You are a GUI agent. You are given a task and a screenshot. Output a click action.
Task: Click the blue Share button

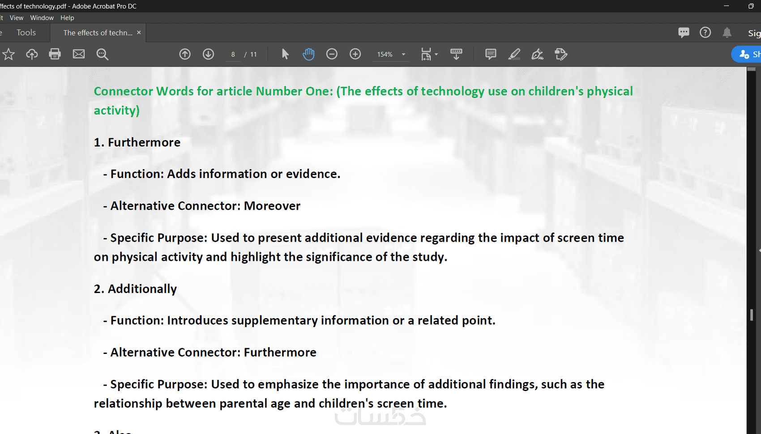coord(746,54)
